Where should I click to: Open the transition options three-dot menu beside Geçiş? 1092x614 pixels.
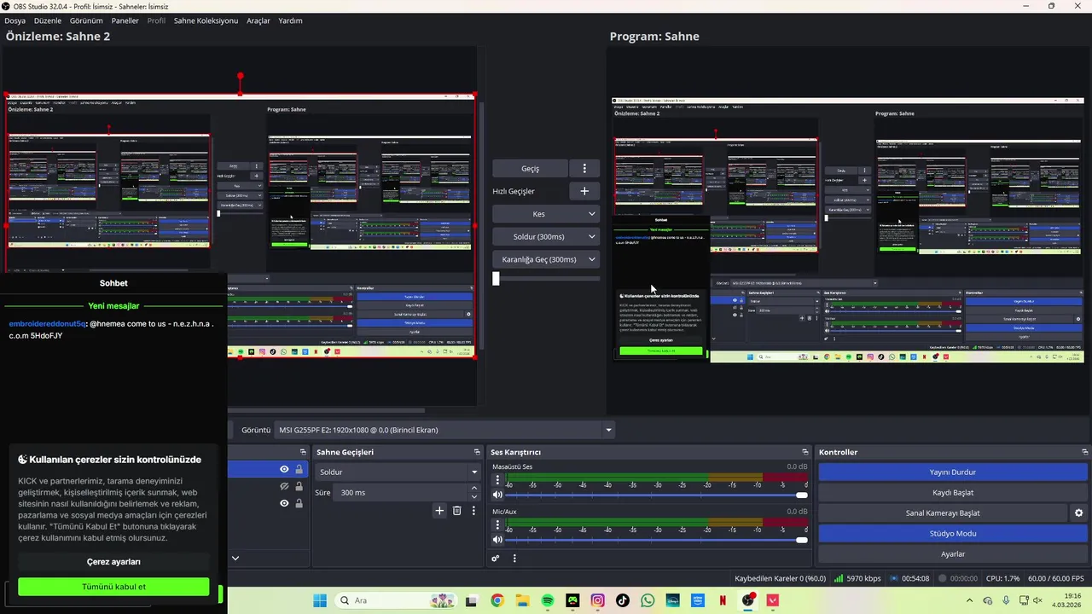[584, 169]
